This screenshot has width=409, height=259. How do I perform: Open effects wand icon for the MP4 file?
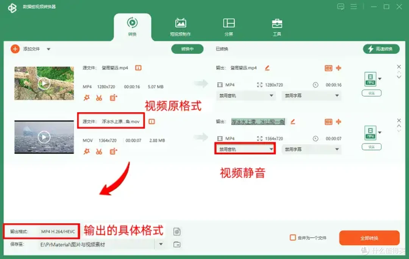86,98
